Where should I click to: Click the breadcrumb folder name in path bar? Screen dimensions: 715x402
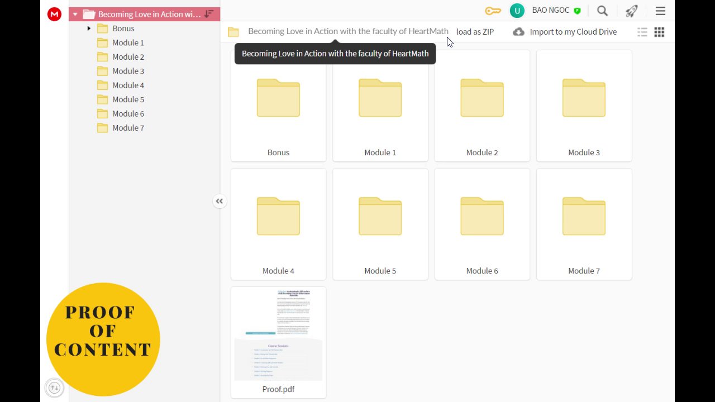pyautogui.click(x=348, y=31)
